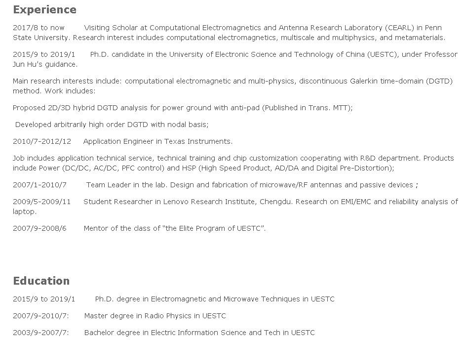Image resolution: width=465 pixels, height=340 pixels.
Task: Click the Visiting Scholar at CEARL entry
Action: pyautogui.click(x=263, y=28)
